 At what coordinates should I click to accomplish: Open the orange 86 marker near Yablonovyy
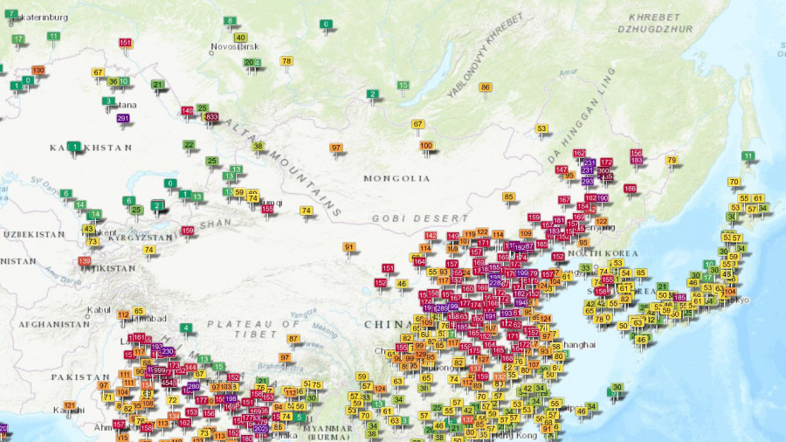point(486,86)
